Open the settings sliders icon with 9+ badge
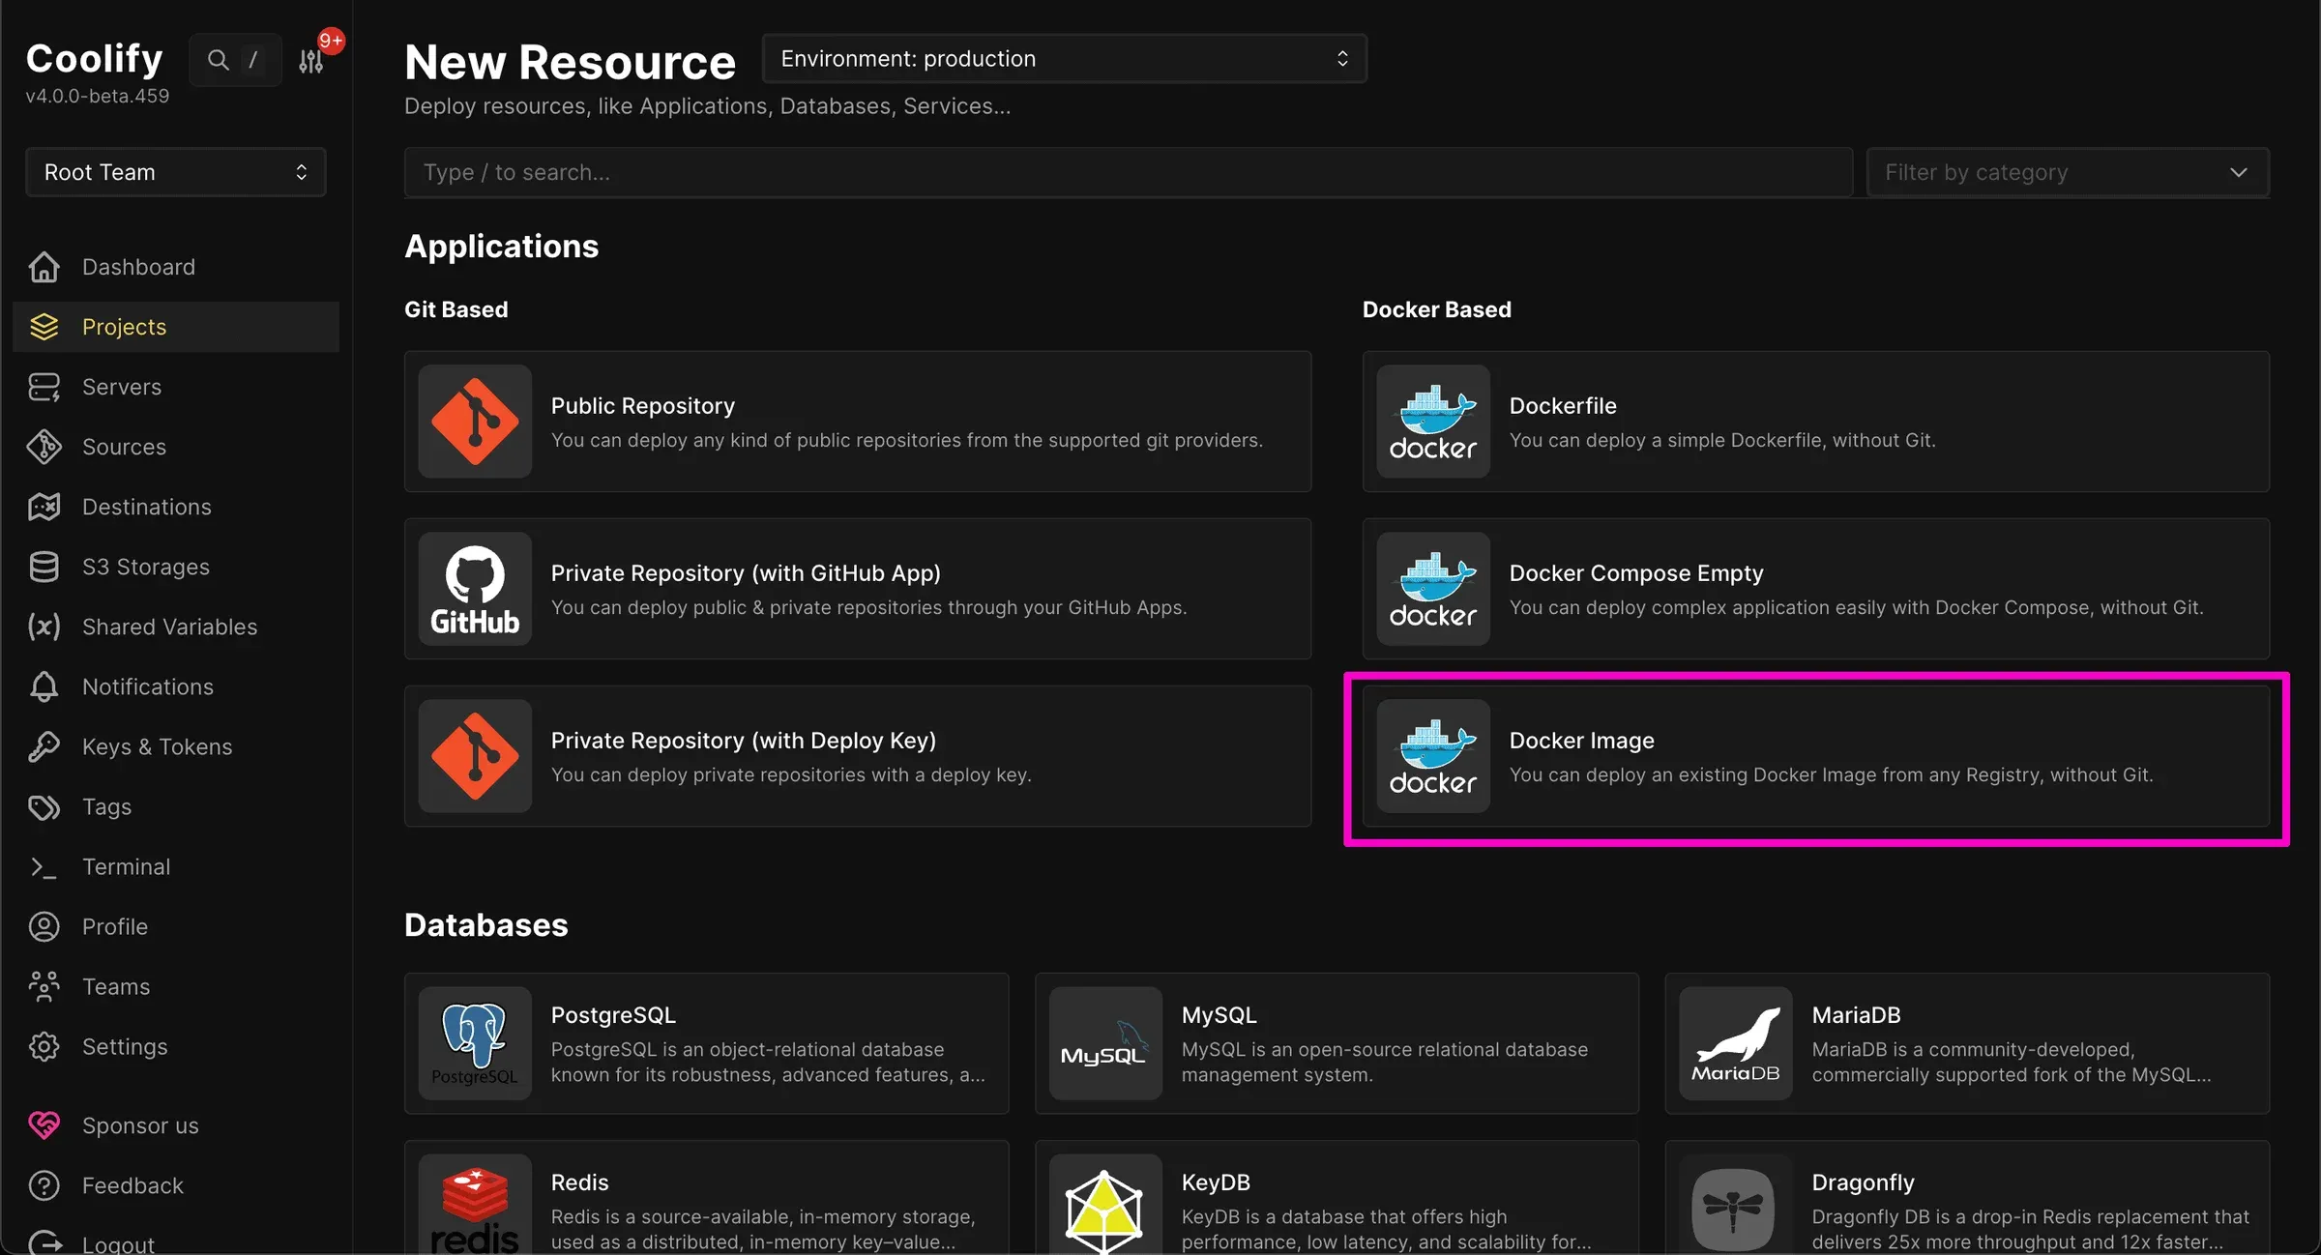Viewport: 2321px width, 1255px height. 311,61
